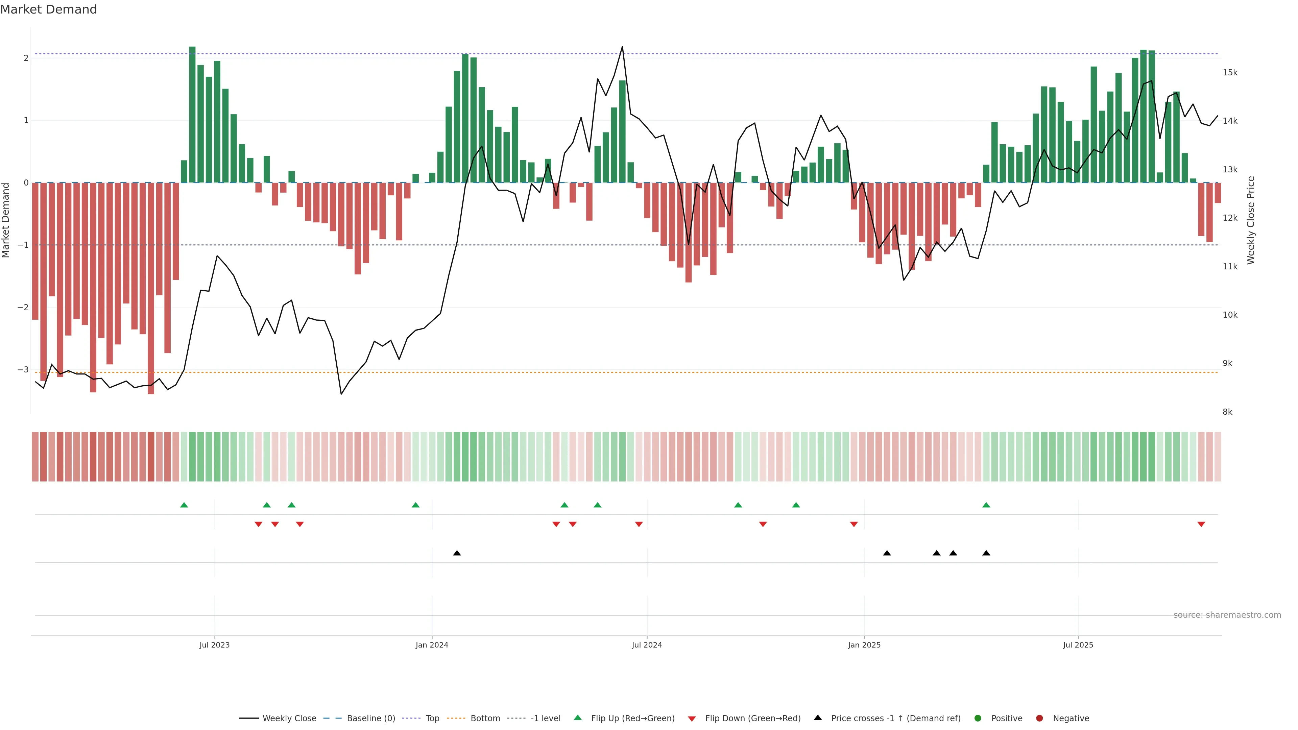Click the green Flip Up legend triangle icon
The height and width of the screenshot is (730, 1298).
click(x=577, y=717)
